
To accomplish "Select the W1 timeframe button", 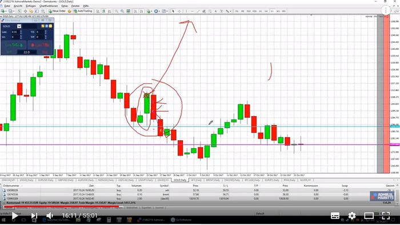I will click(x=278, y=11).
